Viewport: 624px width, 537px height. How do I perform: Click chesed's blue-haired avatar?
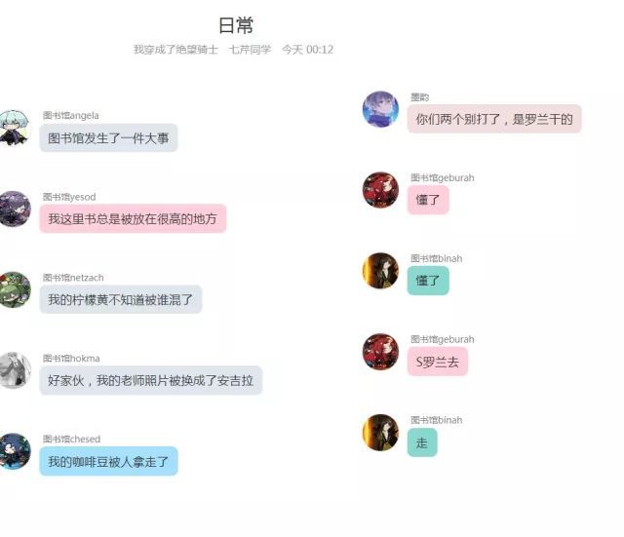pyautogui.click(x=15, y=451)
